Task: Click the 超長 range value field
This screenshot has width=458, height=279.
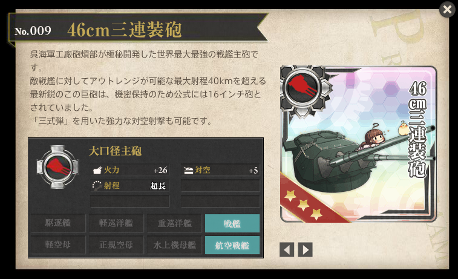Action: 158,186
